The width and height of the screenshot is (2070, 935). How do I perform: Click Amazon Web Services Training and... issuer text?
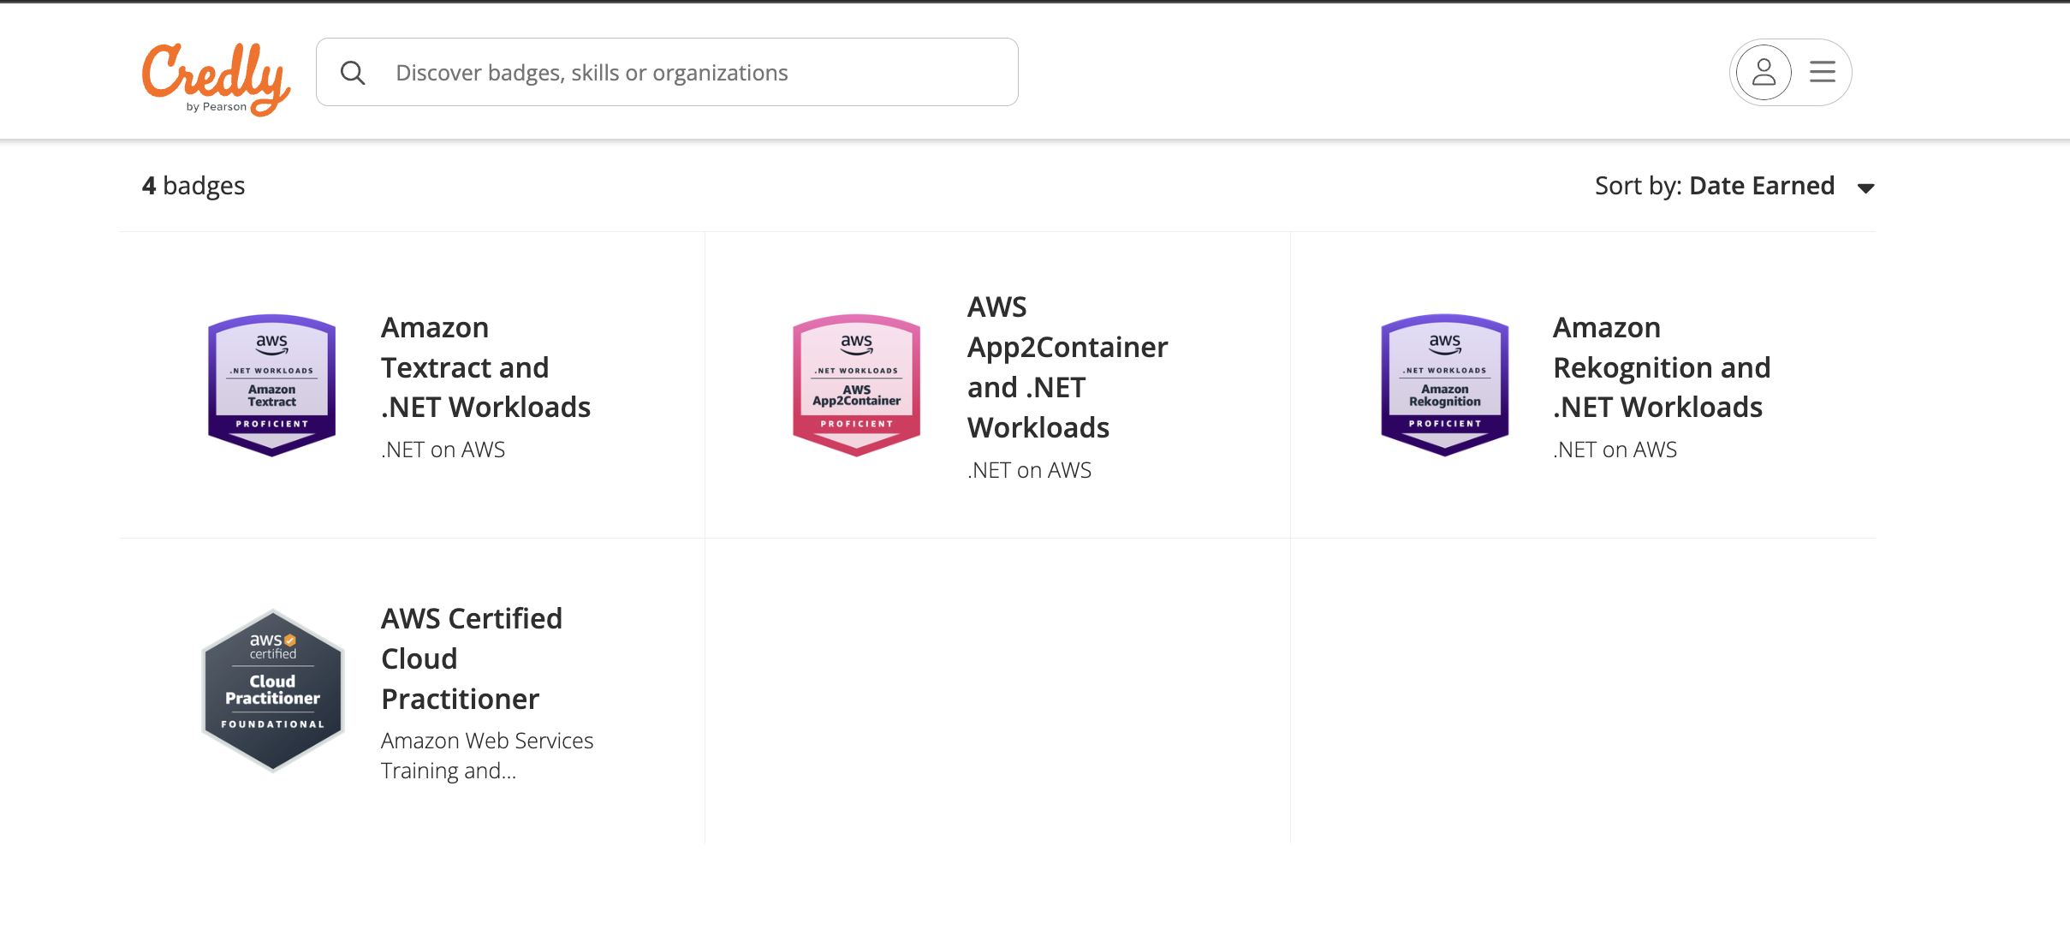click(487, 755)
